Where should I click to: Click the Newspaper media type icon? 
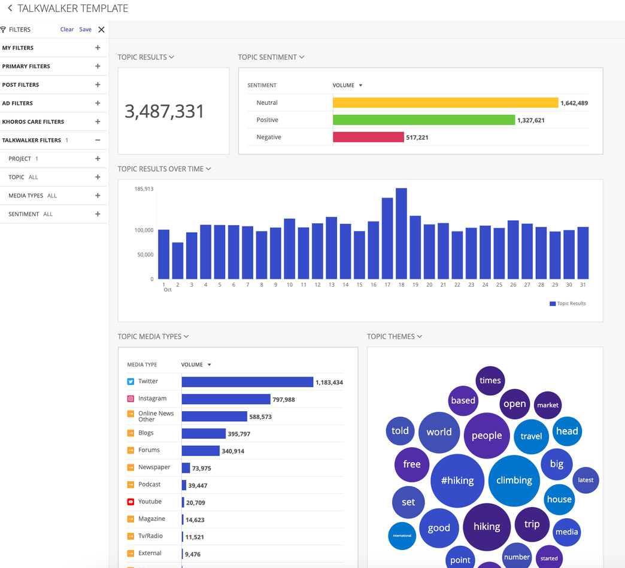(x=131, y=467)
